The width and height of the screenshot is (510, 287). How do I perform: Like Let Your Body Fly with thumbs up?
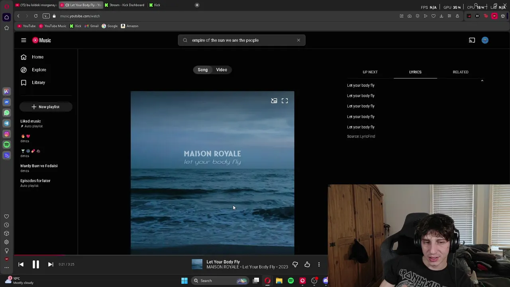(307, 264)
